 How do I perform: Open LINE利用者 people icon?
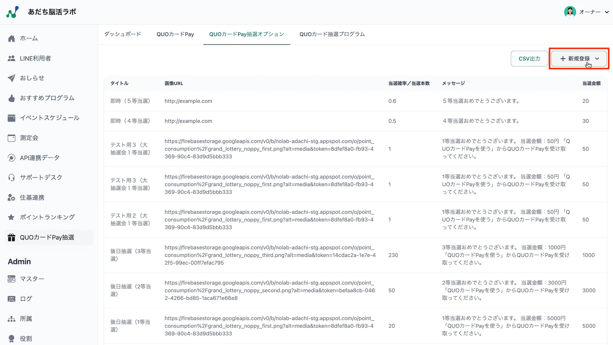pos(12,58)
